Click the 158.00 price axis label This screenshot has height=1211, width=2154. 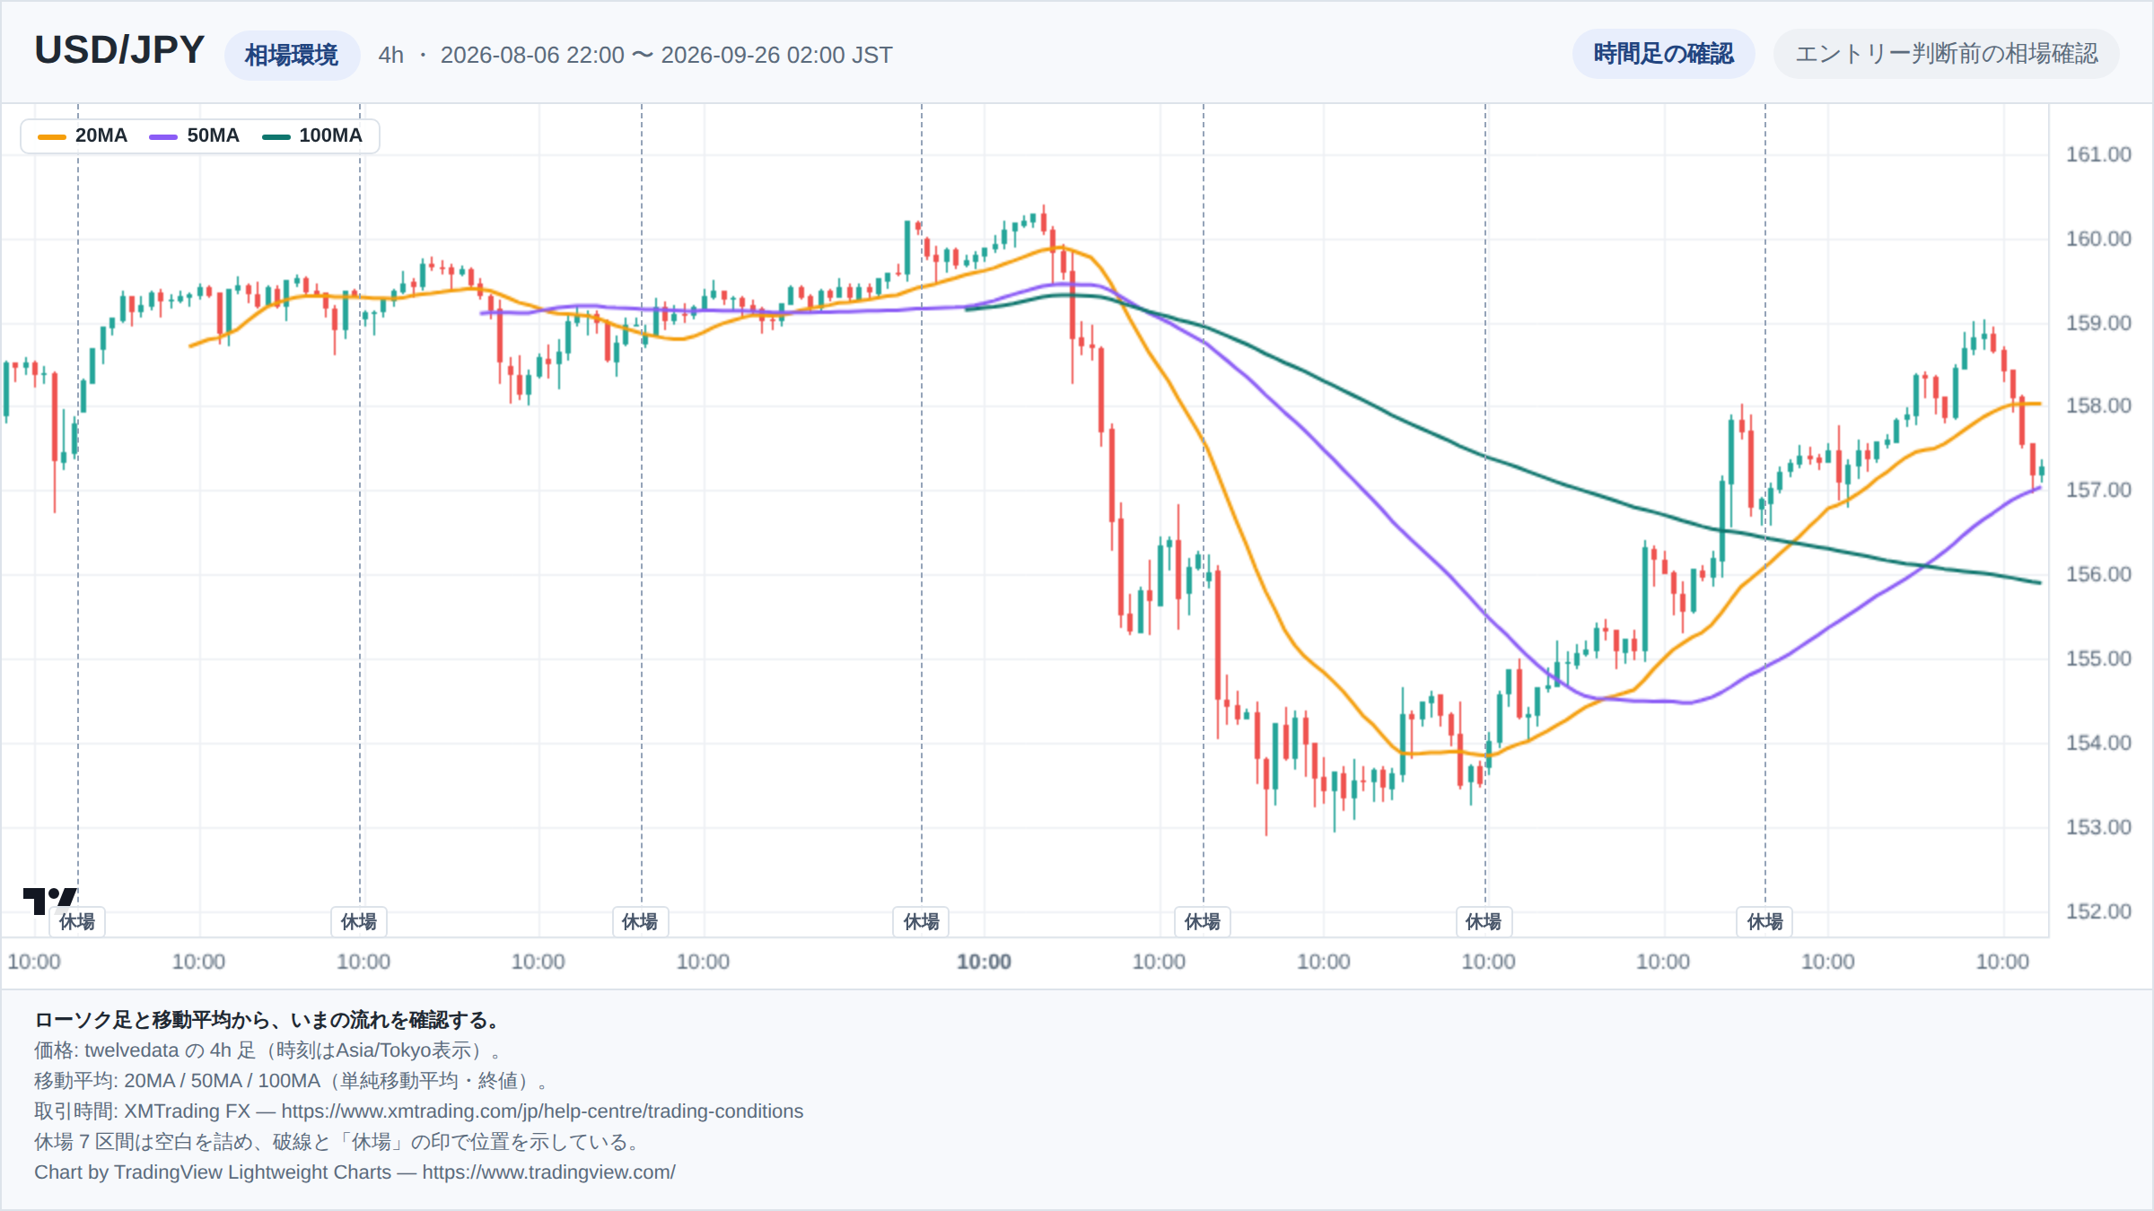[x=2098, y=405]
